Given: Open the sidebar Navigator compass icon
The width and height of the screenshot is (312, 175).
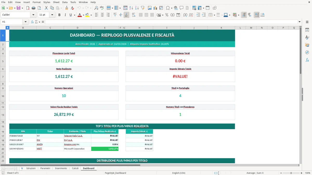Looking at the screenshot, I should click(x=307, y=52).
